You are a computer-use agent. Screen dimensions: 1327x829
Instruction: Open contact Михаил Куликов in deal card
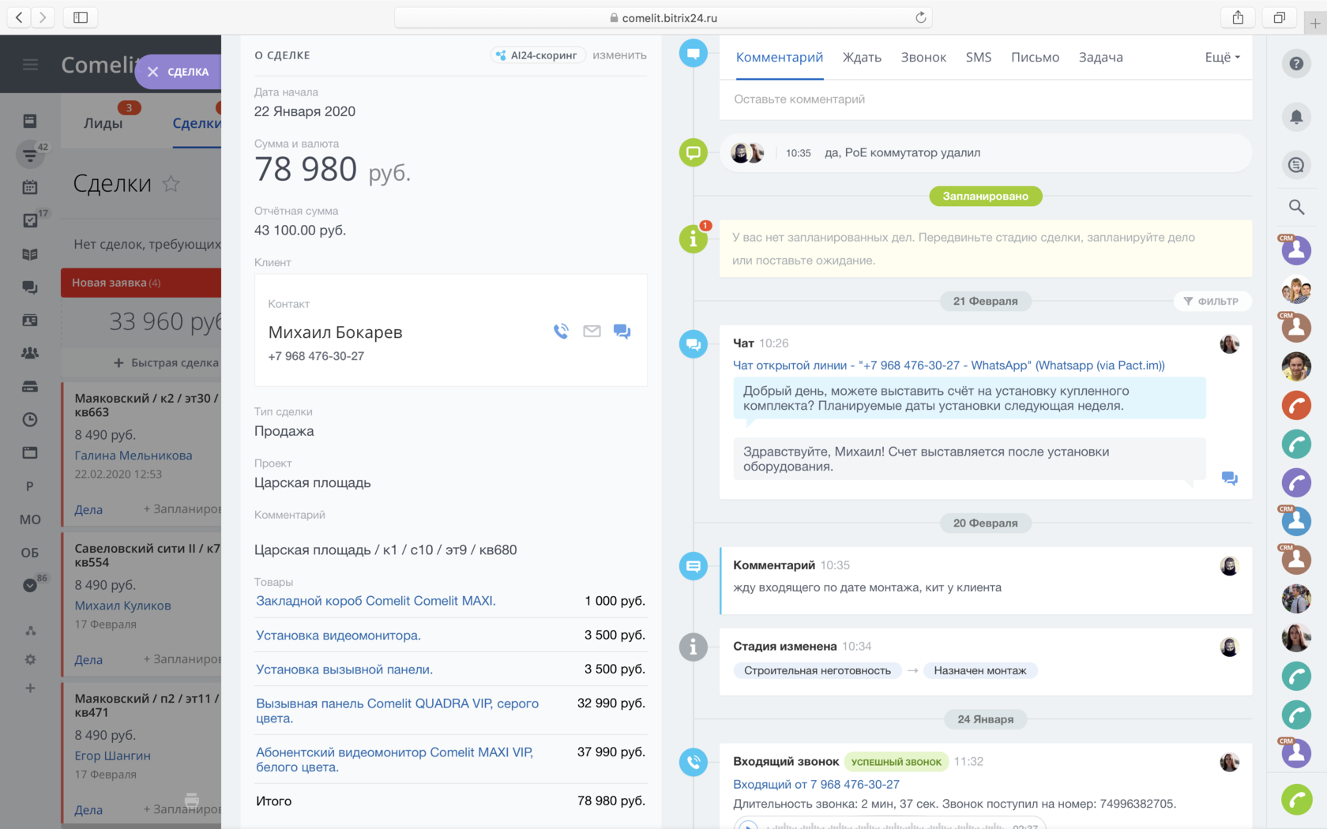pos(122,606)
